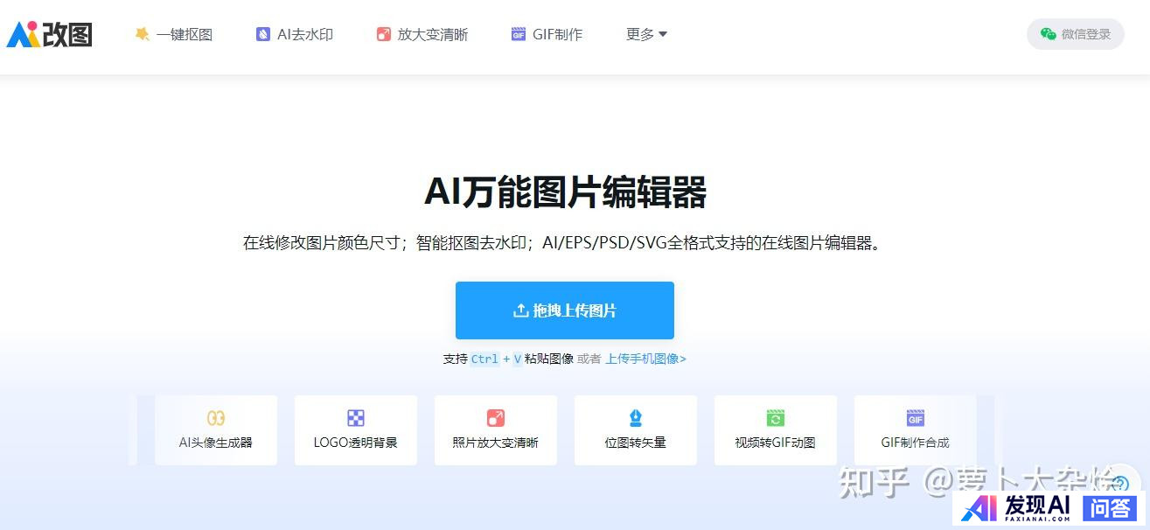Open the 照片放大变清晰 tool card
This screenshot has height=530, width=1150.
point(495,430)
